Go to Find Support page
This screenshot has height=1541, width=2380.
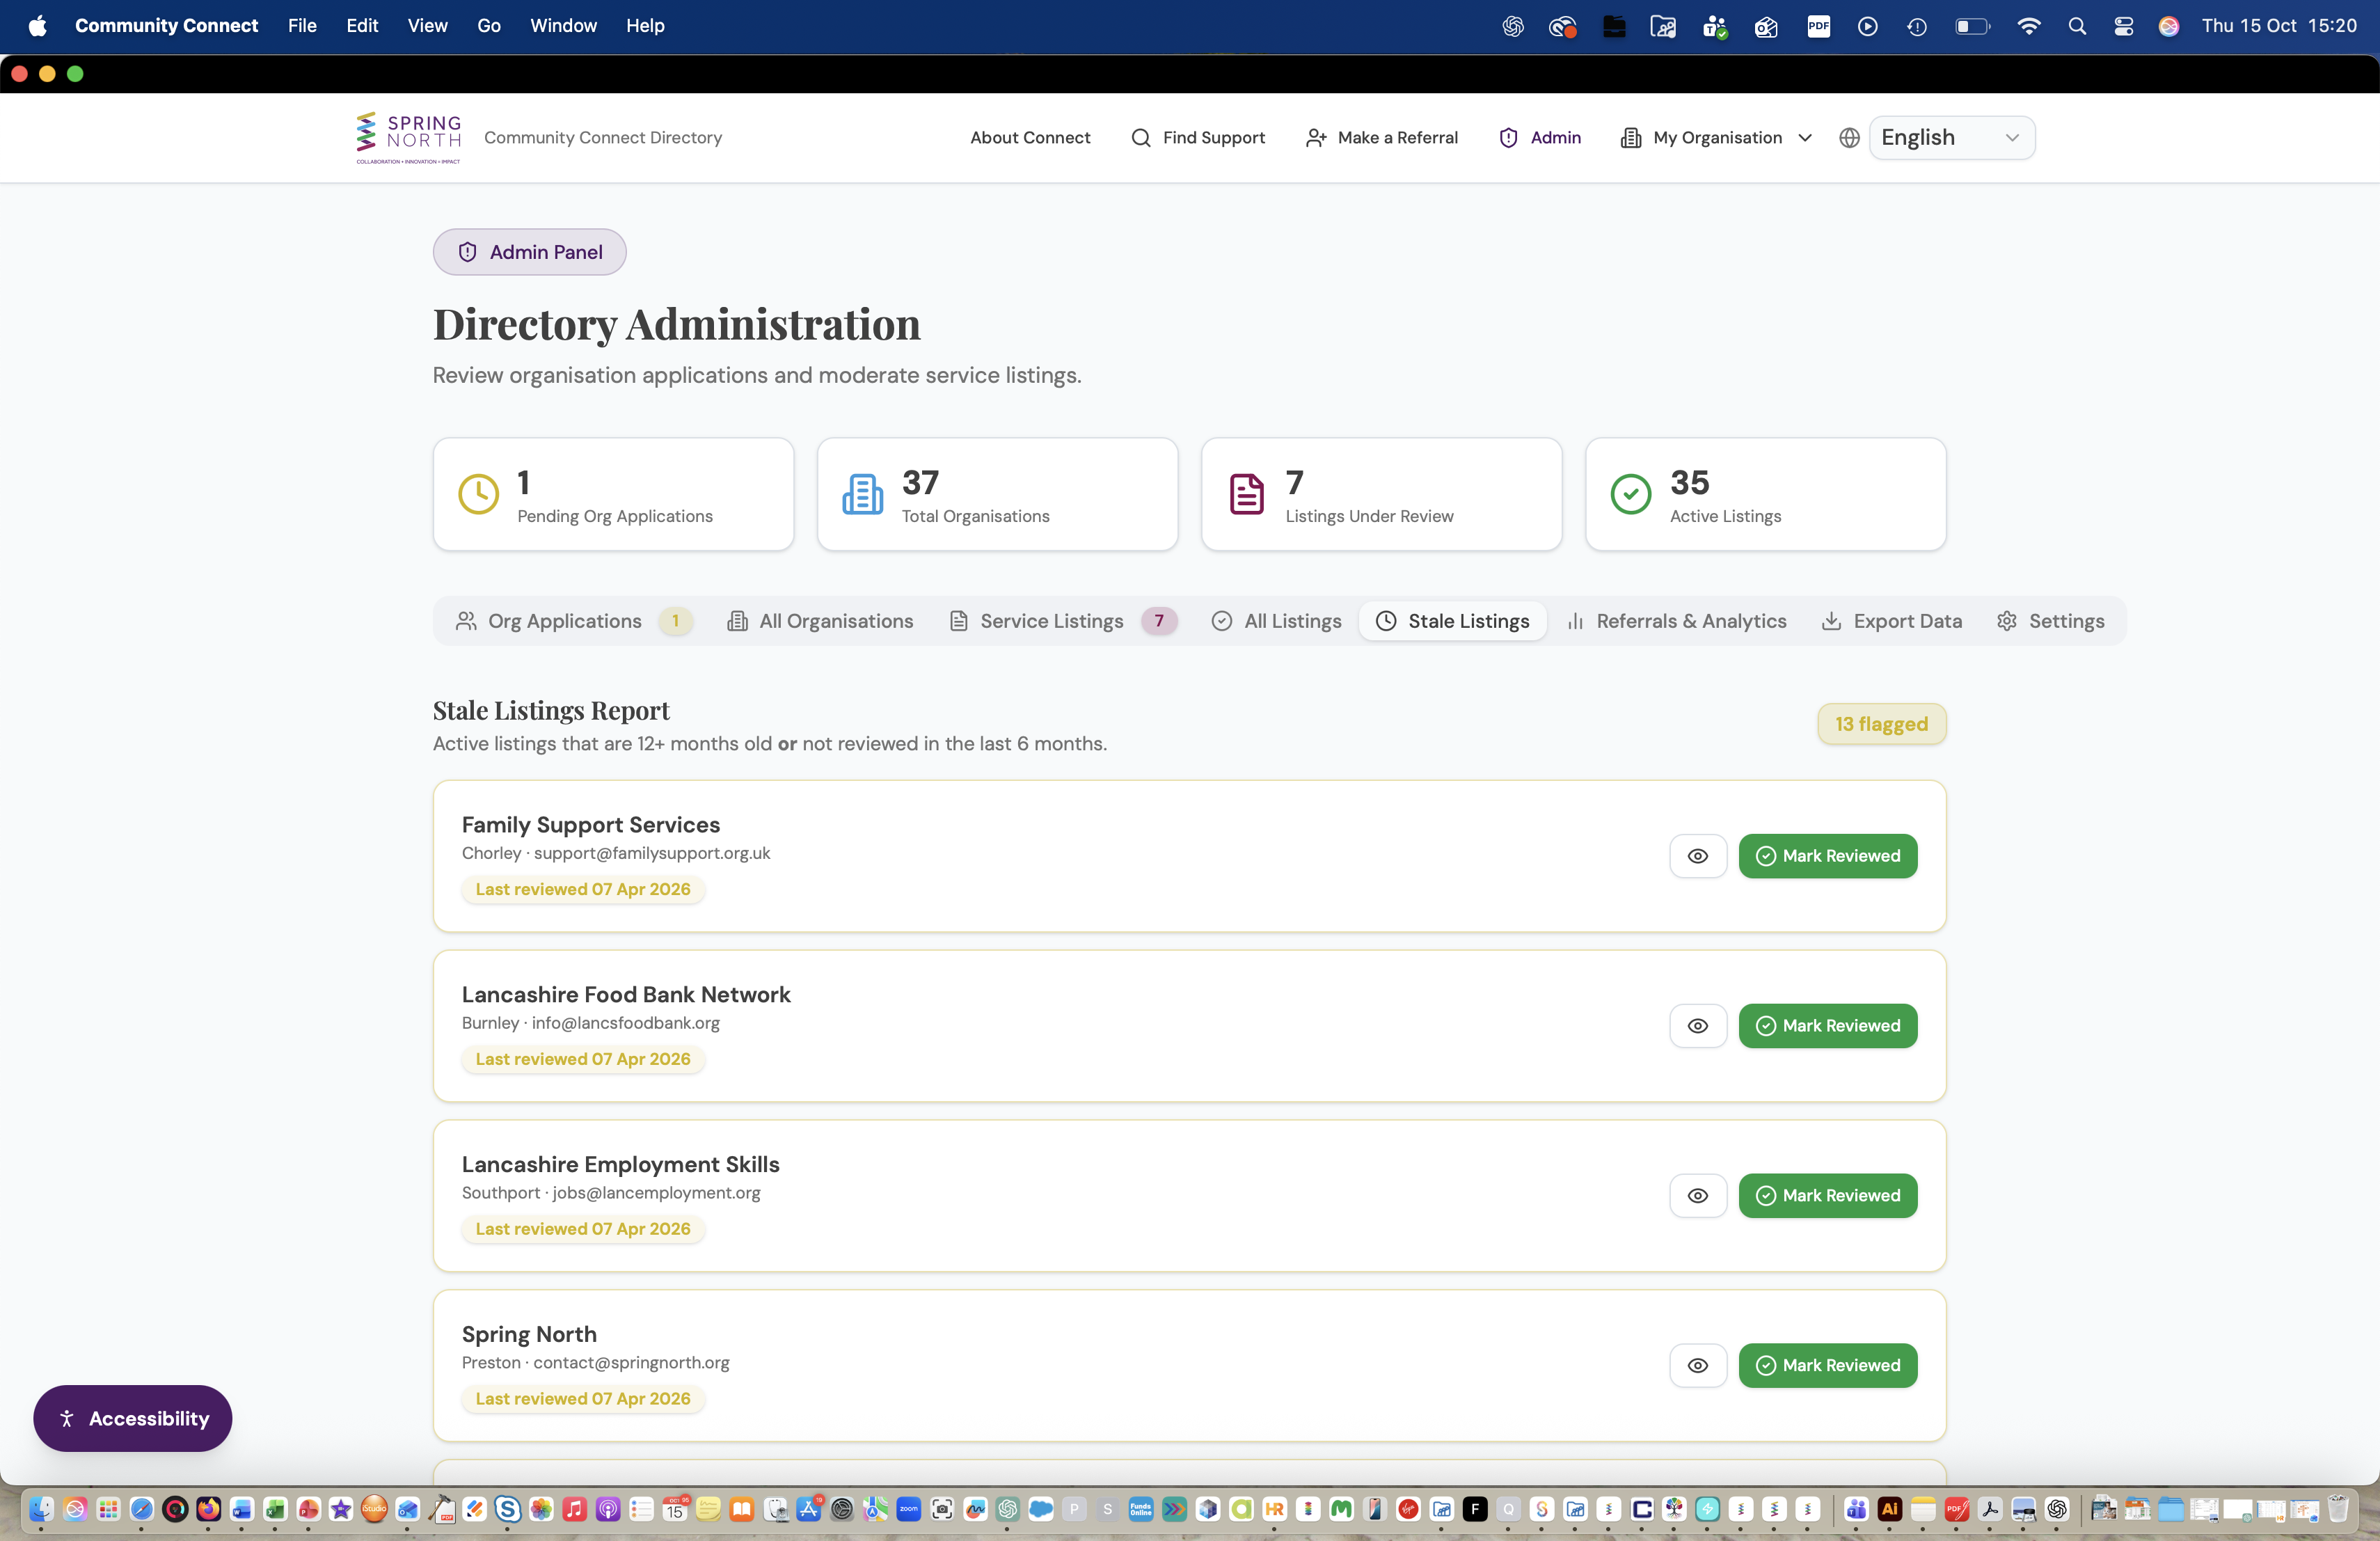[1197, 138]
